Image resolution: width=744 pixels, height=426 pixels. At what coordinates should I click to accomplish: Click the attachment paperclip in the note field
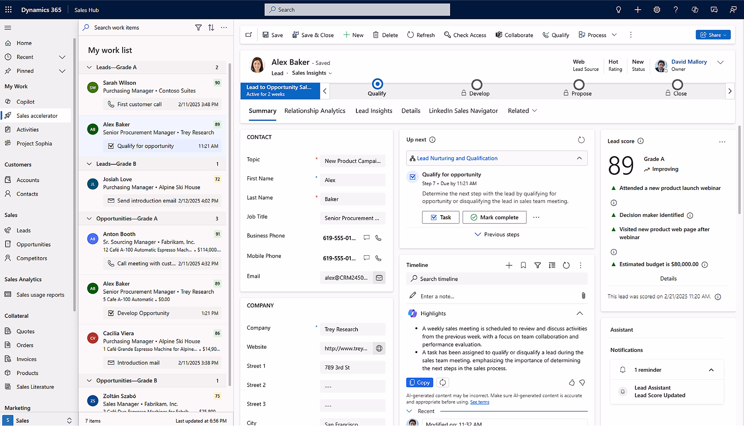[583, 296]
